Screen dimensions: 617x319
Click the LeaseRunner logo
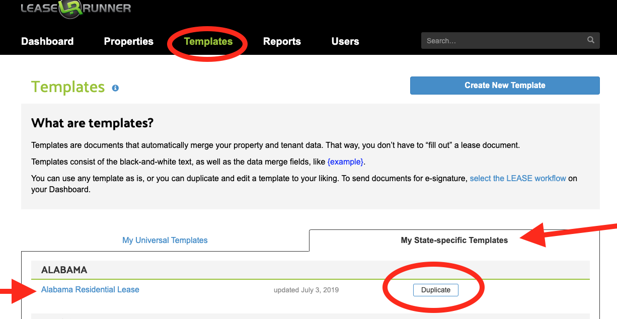[x=75, y=9]
